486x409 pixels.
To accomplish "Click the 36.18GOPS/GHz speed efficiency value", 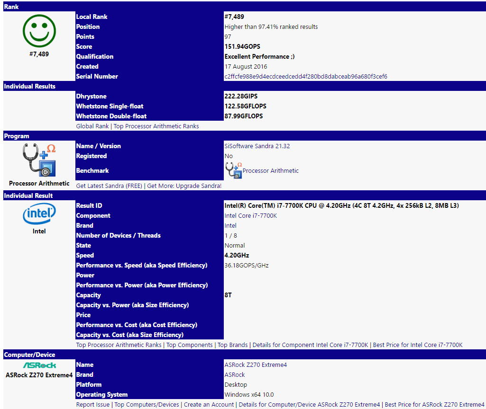I will point(247,266).
